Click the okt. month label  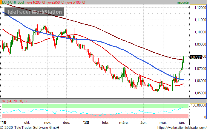27,123
